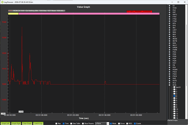Open the a/None dropdown
Image resolution: width=188 pixels, height=125 pixels.
102,123
